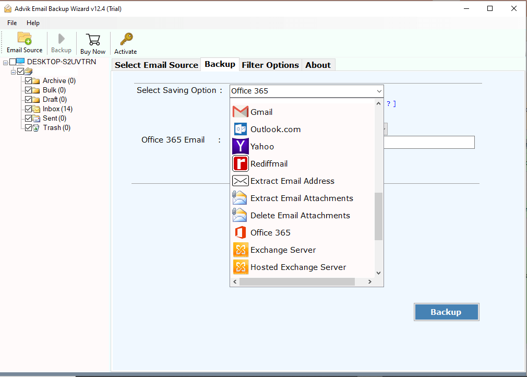This screenshot has height=377, width=527.
Task: Switch to Select Email Source tab
Action: tap(157, 65)
